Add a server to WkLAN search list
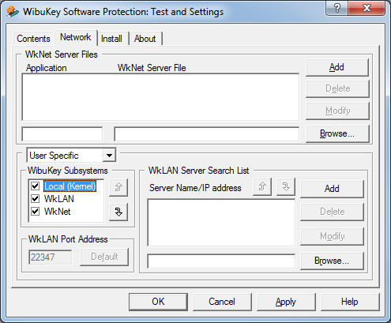391x323 pixels. pyautogui.click(x=332, y=189)
